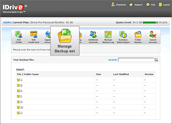The height and width of the screenshot is (124, 172).
Task: Click the mjohn username link
Action: (7, 22)
